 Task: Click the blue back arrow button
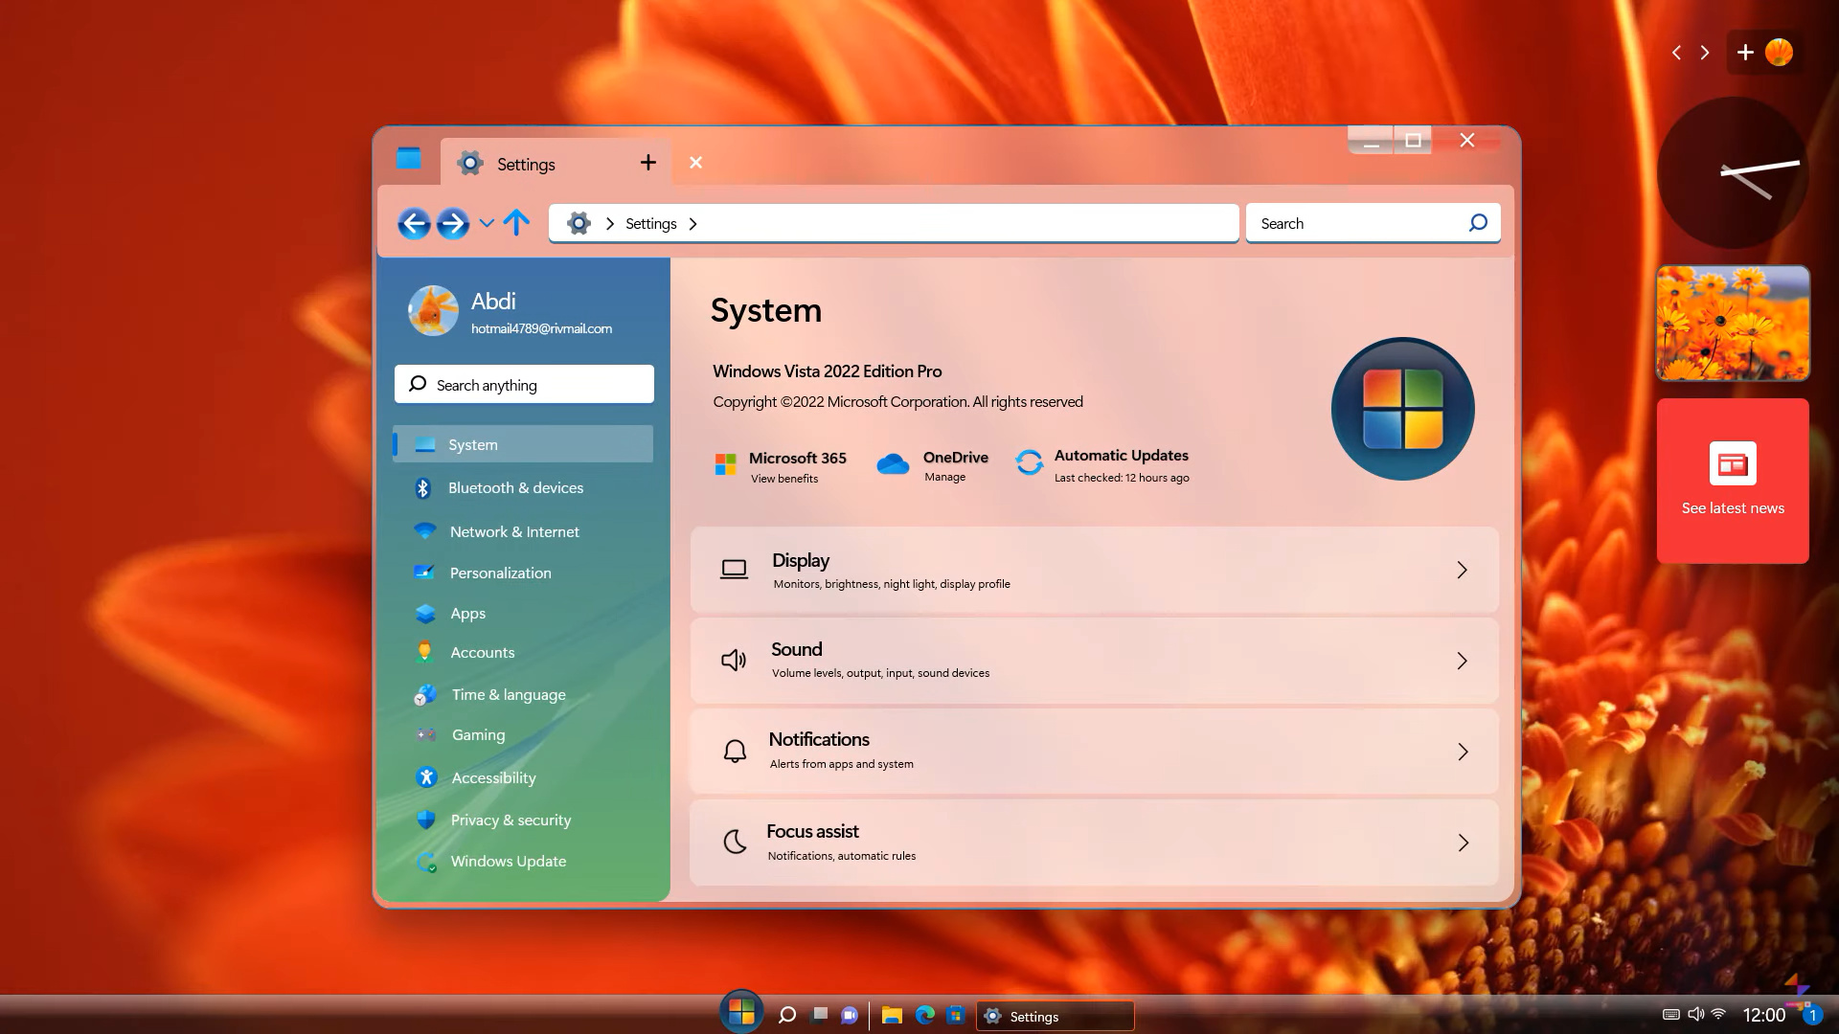[x=414, y=224]
